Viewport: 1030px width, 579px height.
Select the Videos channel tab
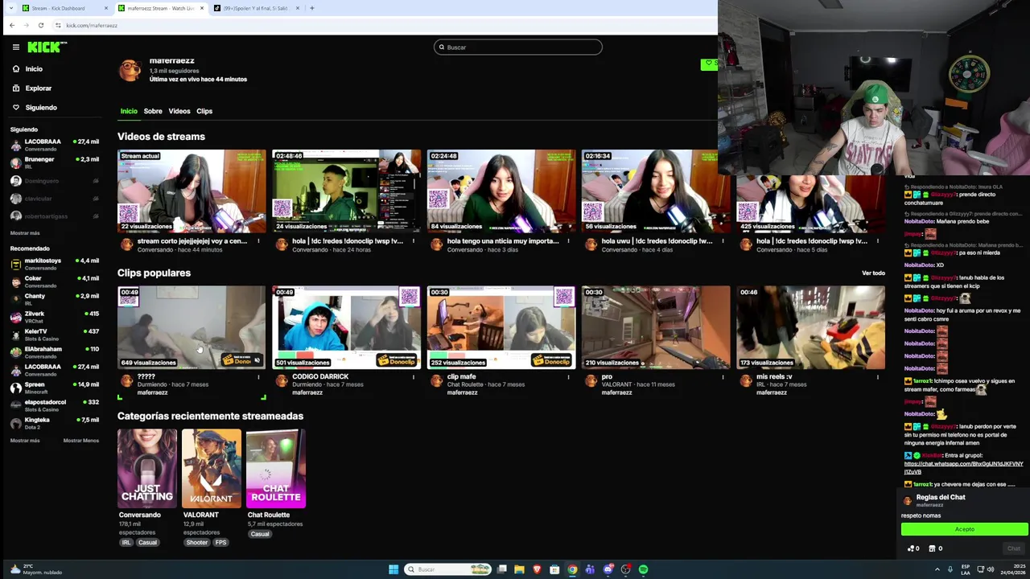point(179,111)
